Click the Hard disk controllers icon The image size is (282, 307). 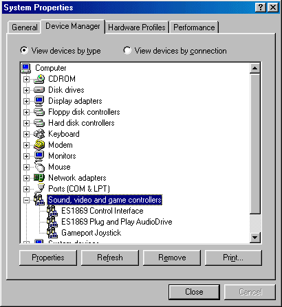(x=39, y=123)
